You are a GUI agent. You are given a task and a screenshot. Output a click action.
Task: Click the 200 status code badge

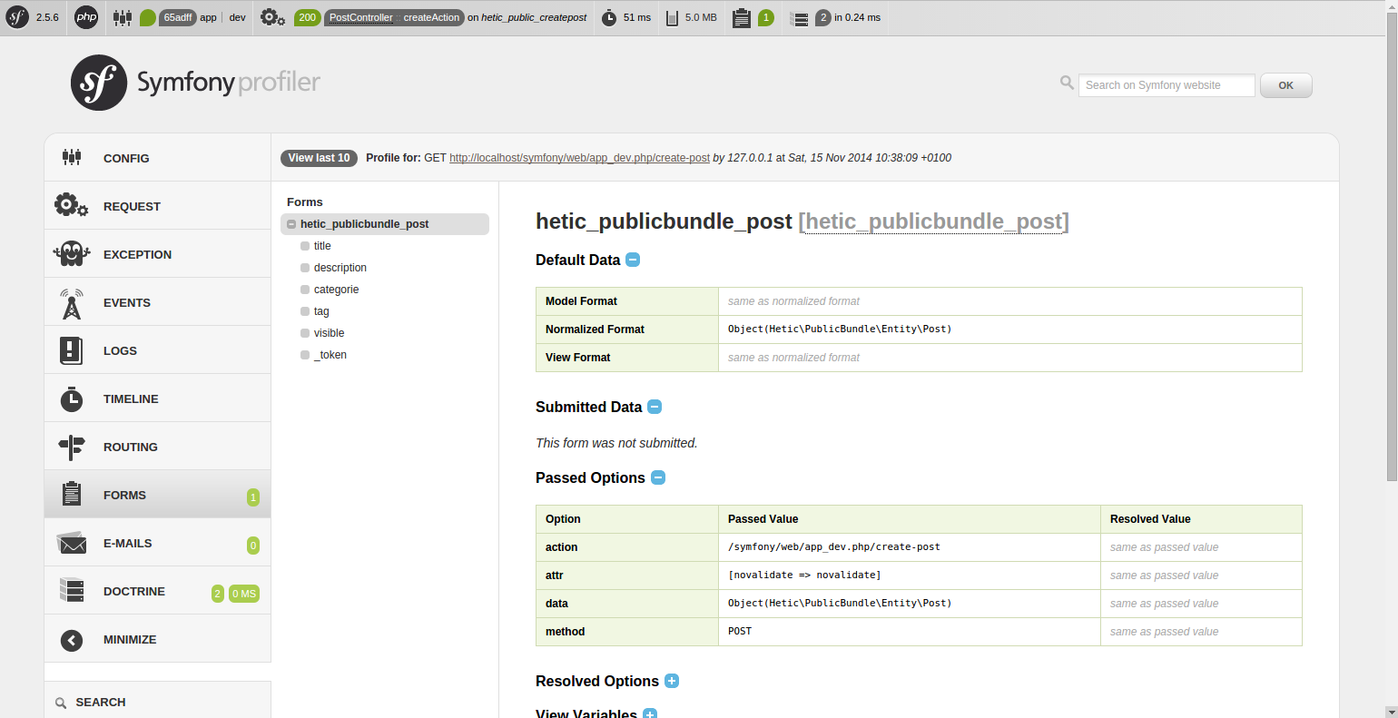pyautogui.click(x=308, y=17)
